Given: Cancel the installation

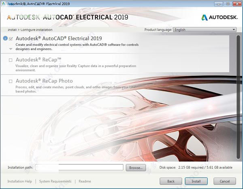Looking at the screenshot, I should tap(225, 181).
